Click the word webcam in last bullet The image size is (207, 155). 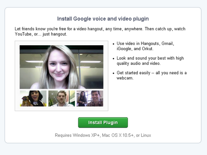(x=125, y=78)
